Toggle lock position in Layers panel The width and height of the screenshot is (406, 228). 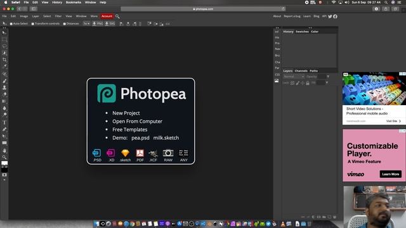click(x=303, y=83)
